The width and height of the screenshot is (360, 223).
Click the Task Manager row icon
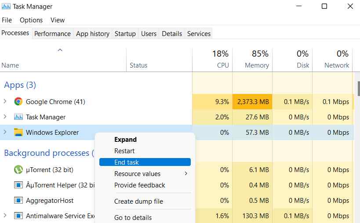(x=18, y=117)
